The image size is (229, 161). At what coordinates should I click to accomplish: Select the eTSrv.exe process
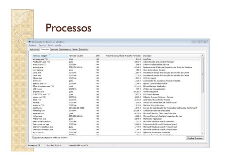116,89
